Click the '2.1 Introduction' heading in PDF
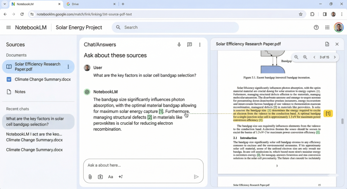The width and height of the screenshot is (347, 189). click(245, 138)
